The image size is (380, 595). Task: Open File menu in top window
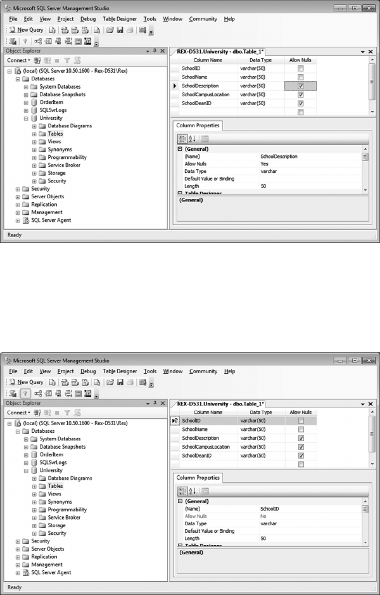[x=13, y=19]
